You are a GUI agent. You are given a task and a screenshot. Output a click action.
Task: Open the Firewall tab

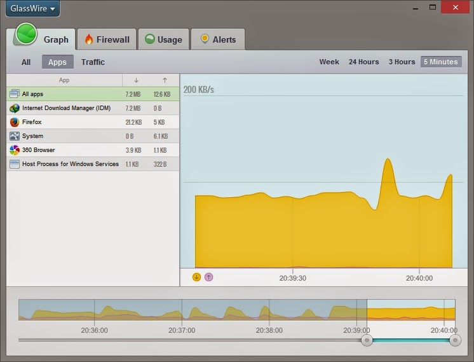tap(107, 39)
